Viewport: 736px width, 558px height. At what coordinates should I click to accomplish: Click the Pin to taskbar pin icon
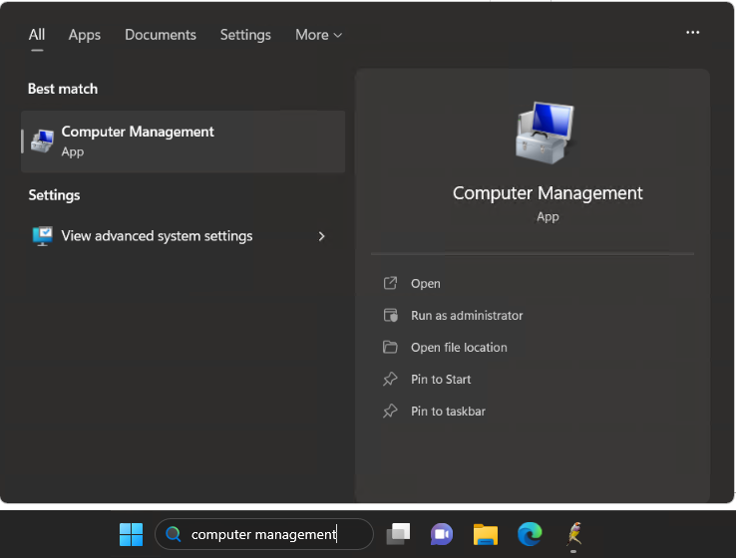tap(390, 411)
